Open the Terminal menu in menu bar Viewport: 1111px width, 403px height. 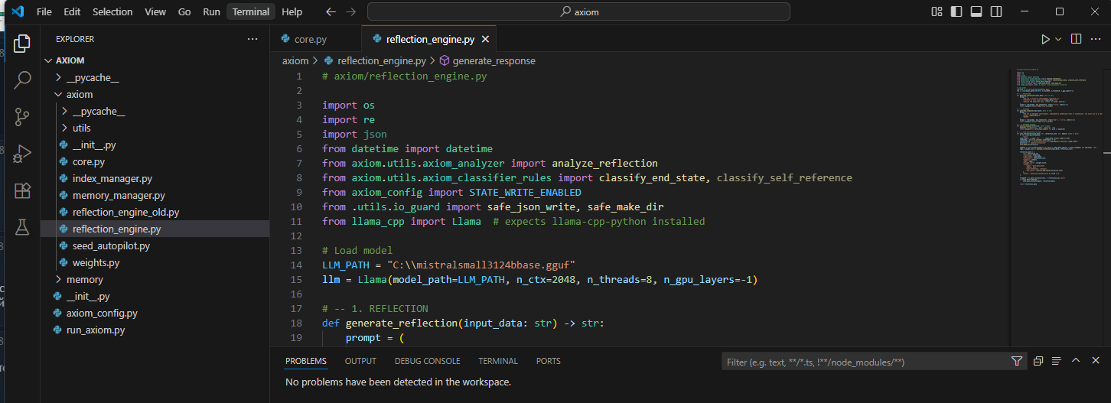tap(250, 11)
